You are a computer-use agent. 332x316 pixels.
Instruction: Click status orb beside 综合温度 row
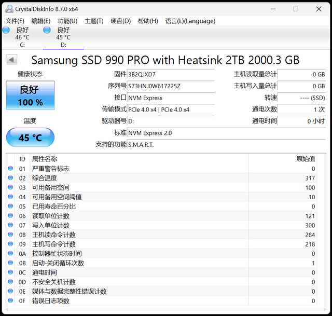[x=11, y=178]
